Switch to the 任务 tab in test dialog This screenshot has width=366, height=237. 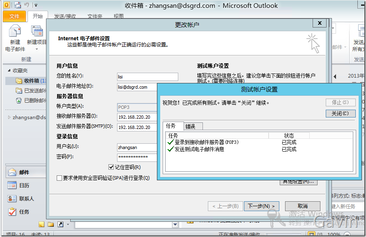click(x=173, y=126)
